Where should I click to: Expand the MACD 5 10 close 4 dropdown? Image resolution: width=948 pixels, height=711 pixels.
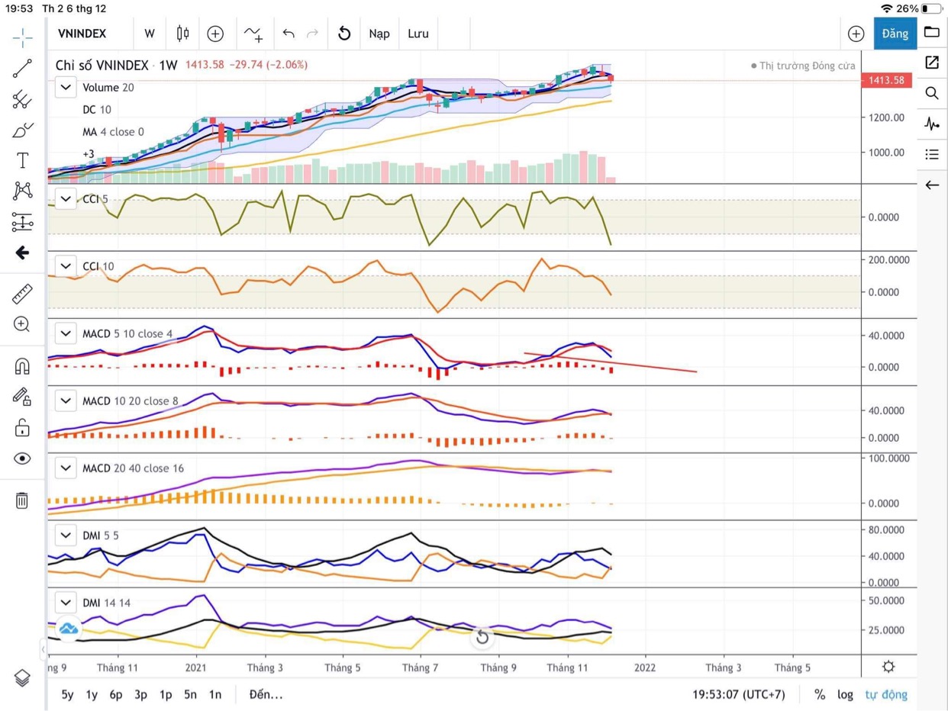[x=66, y=333]
